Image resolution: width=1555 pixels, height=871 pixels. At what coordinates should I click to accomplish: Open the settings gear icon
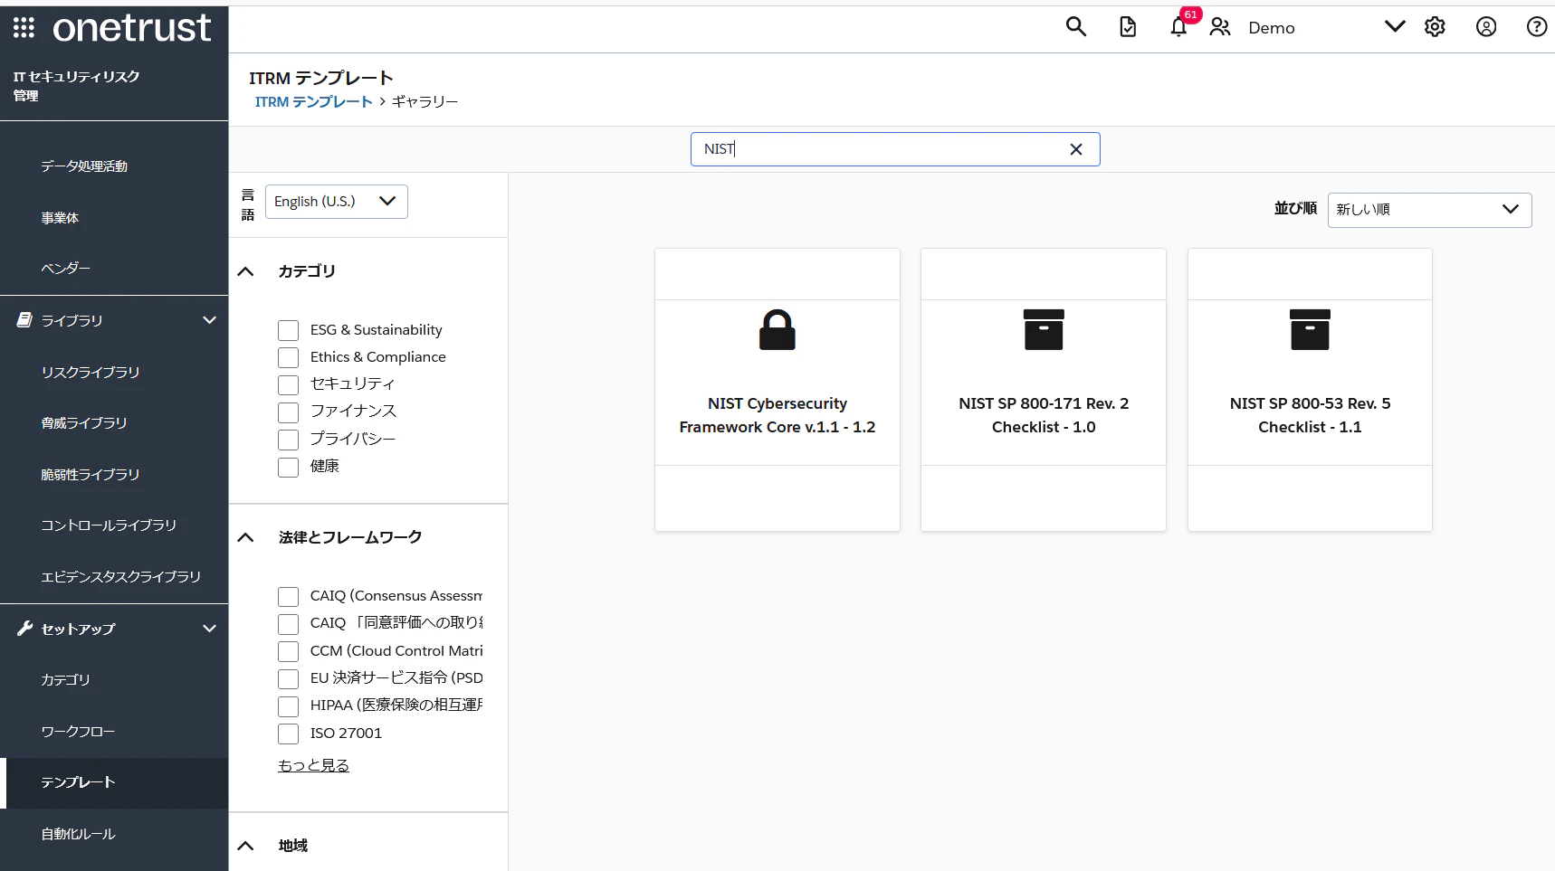[x=1435, y=27]
